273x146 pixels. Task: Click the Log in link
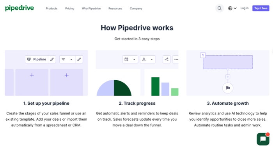pyautogui.click(x=245, y=8)
